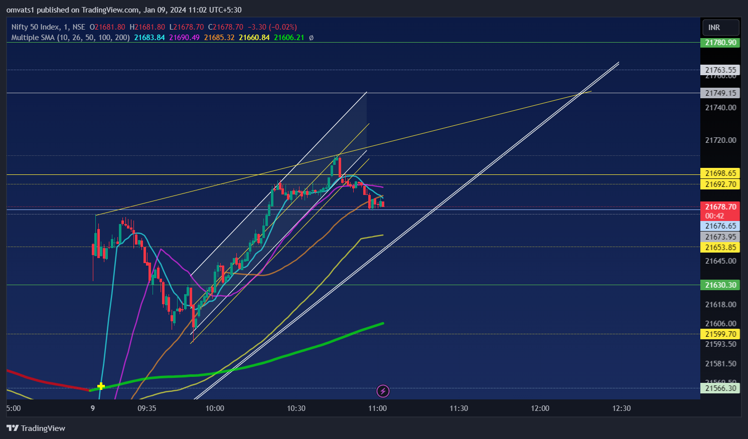Image resolution: width=748 pixels, height=439 pixels.
Task: Click the 21581.50 price scale value
Action: point(720,364)
